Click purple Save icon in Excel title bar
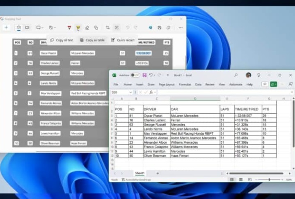The height and width of the screenshot is (199, 295). click(x=144, y=75)
